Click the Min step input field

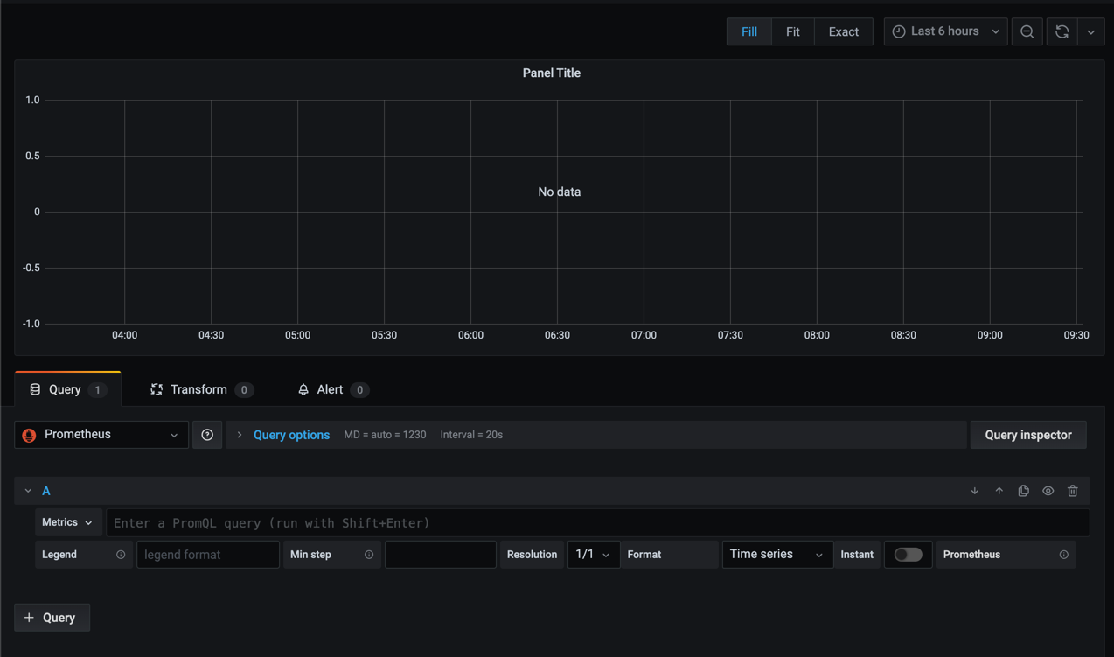(x=441, y=555)
